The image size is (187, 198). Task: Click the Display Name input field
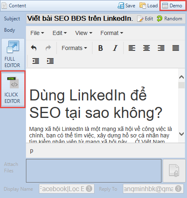67,189
